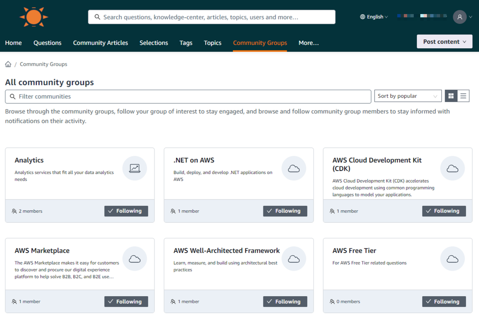Screen dimensions: 479x319
Task: Open the Sort by popular dropdown
Action: [x=408, y=96]
